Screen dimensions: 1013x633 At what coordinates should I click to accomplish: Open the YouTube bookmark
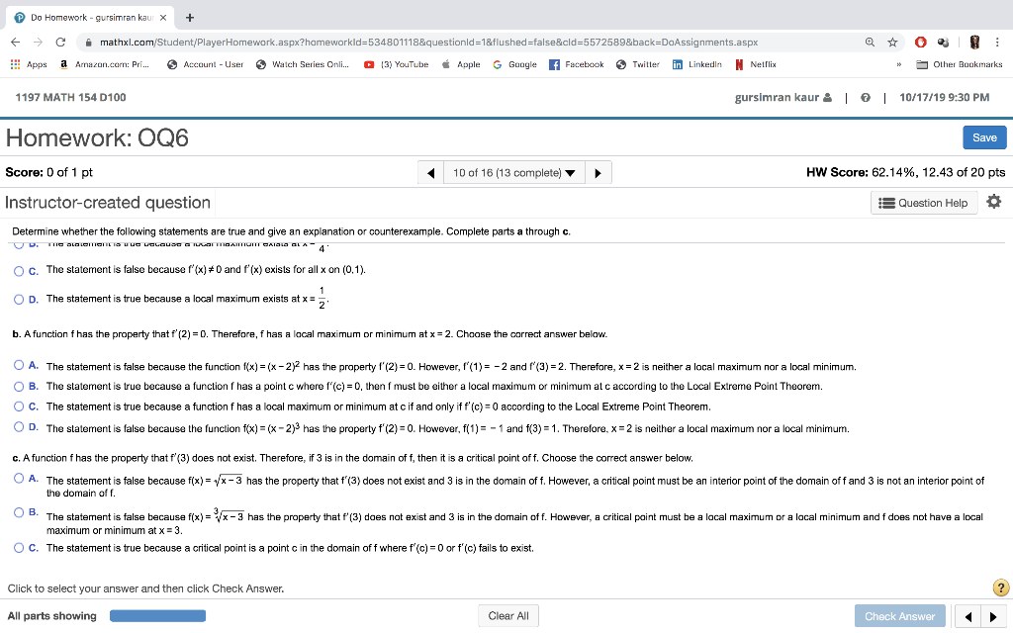(x=396, y=64)
